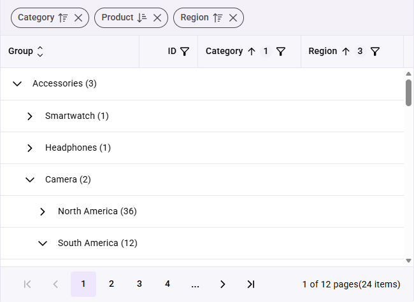Go to page 4
414x302 pixels.
[168, 284]
